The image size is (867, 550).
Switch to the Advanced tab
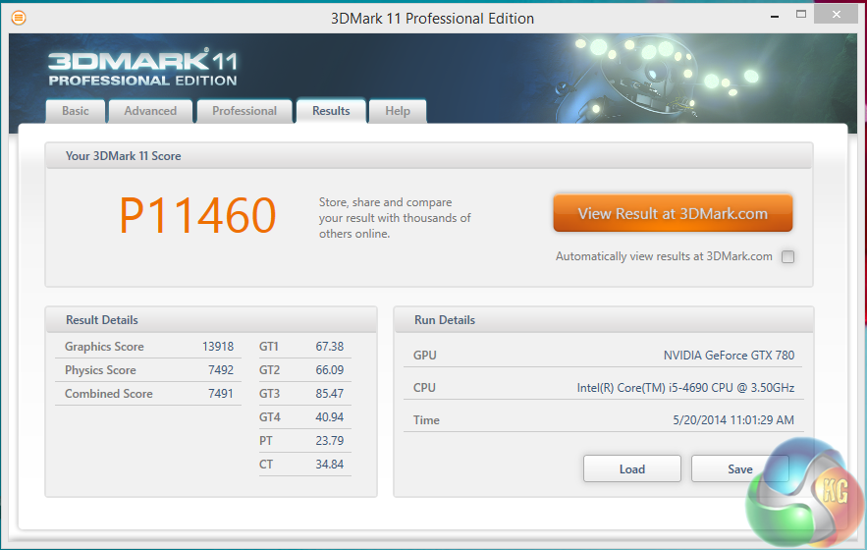[x=150, y=111]
